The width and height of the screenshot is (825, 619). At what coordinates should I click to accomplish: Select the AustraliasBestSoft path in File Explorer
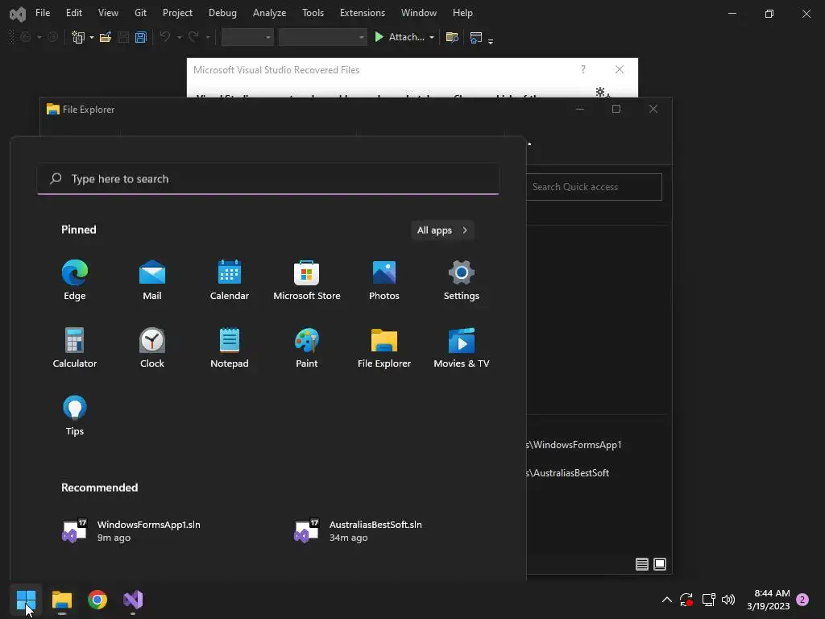tap(568, 472)
